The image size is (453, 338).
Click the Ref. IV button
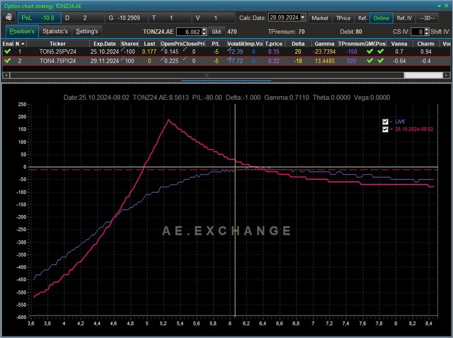(404, 18)
